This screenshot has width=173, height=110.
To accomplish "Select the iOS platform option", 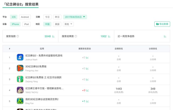I will (x=14, y=17).
